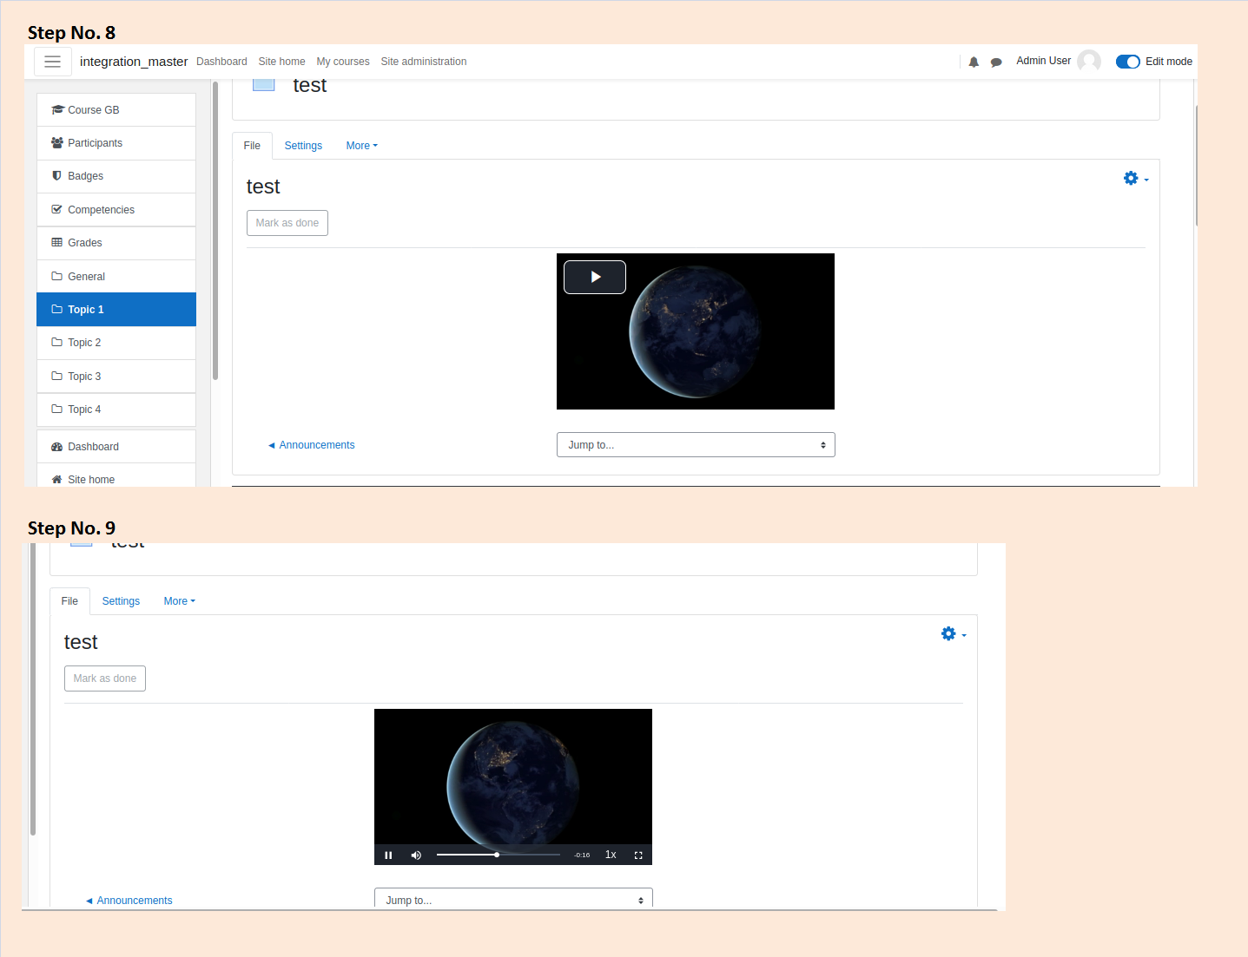Click the sidebar Site home house icon
1248x957 pixels.
coord(57,480)
